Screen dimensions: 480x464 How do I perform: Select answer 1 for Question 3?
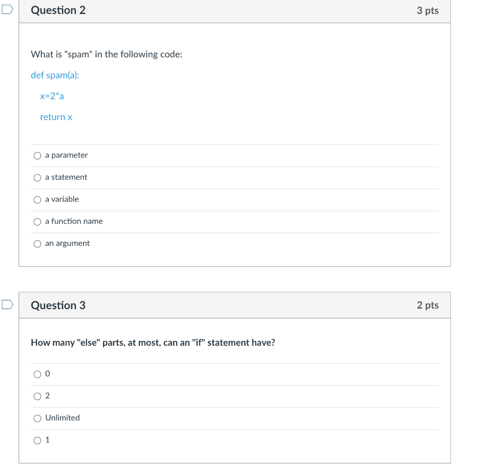coord(37,441)
